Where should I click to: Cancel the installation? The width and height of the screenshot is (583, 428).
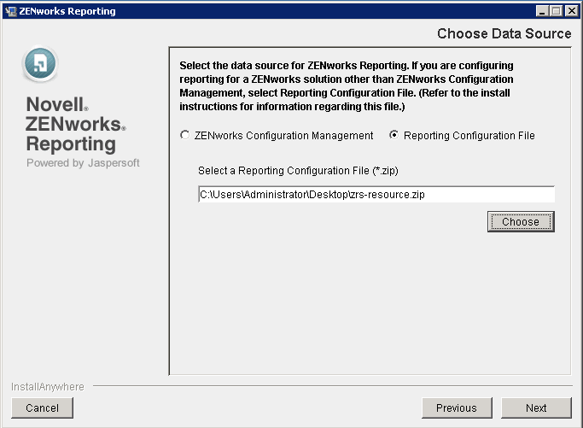(x=42, y=408)
